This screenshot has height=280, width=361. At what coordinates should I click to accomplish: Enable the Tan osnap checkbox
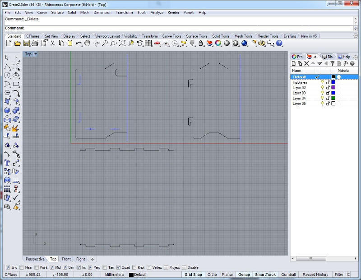[105, 267]
